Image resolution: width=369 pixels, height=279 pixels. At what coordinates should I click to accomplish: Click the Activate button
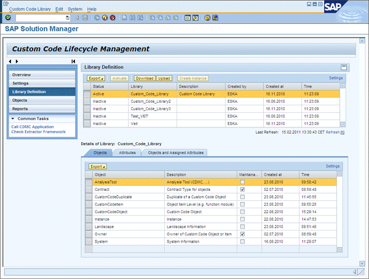tap(119, 78)
